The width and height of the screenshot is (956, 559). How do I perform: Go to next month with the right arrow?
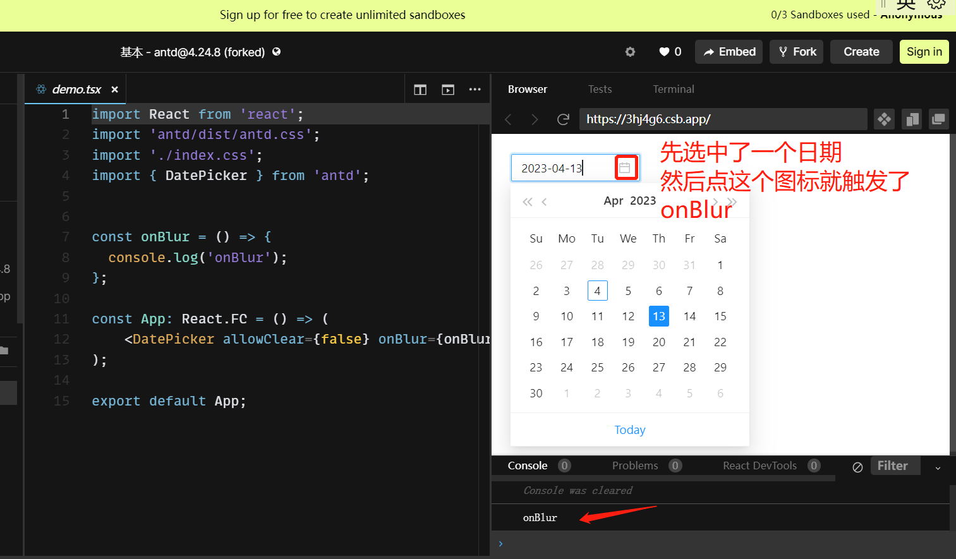pos(715,201)
